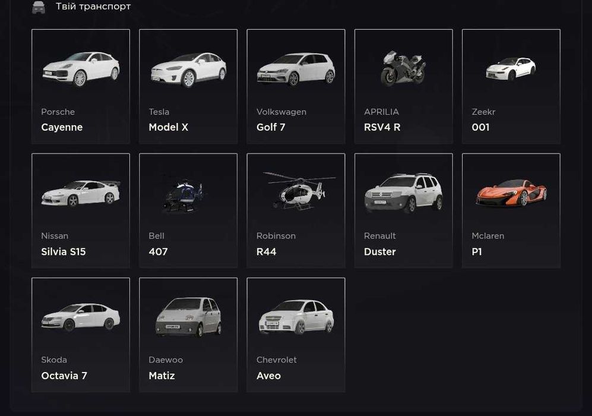Image resolution: width=592 pixels, height=416 pixels.
Task: Select the Robinson R44 helicopter image
Action: 299,190
